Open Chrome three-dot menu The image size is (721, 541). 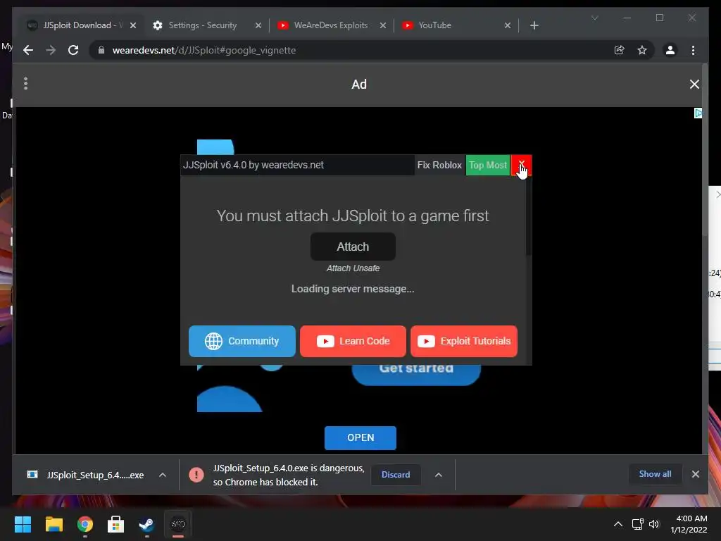pyautogui.click(x=693, y=50)
